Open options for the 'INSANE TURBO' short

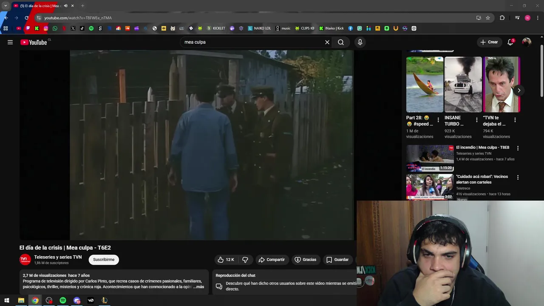click(476, 120)
